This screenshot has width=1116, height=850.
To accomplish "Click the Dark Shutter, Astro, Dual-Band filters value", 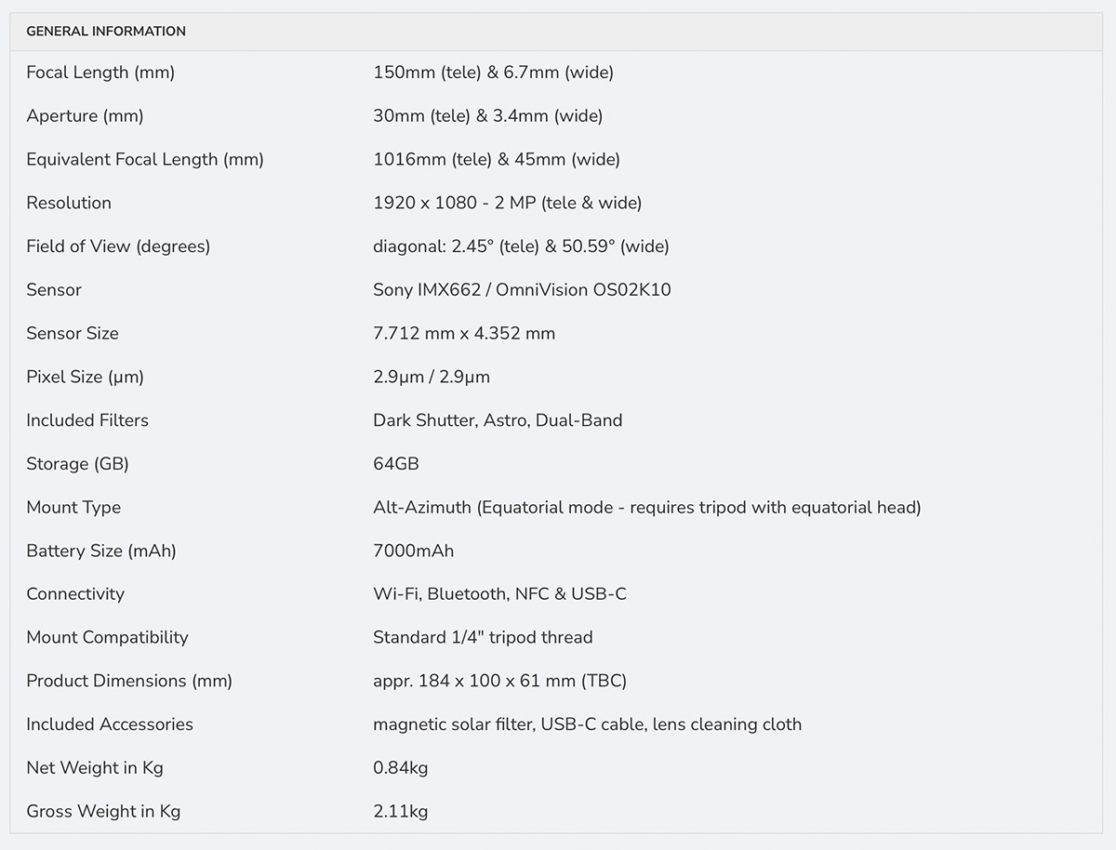I will coord(498,420).
